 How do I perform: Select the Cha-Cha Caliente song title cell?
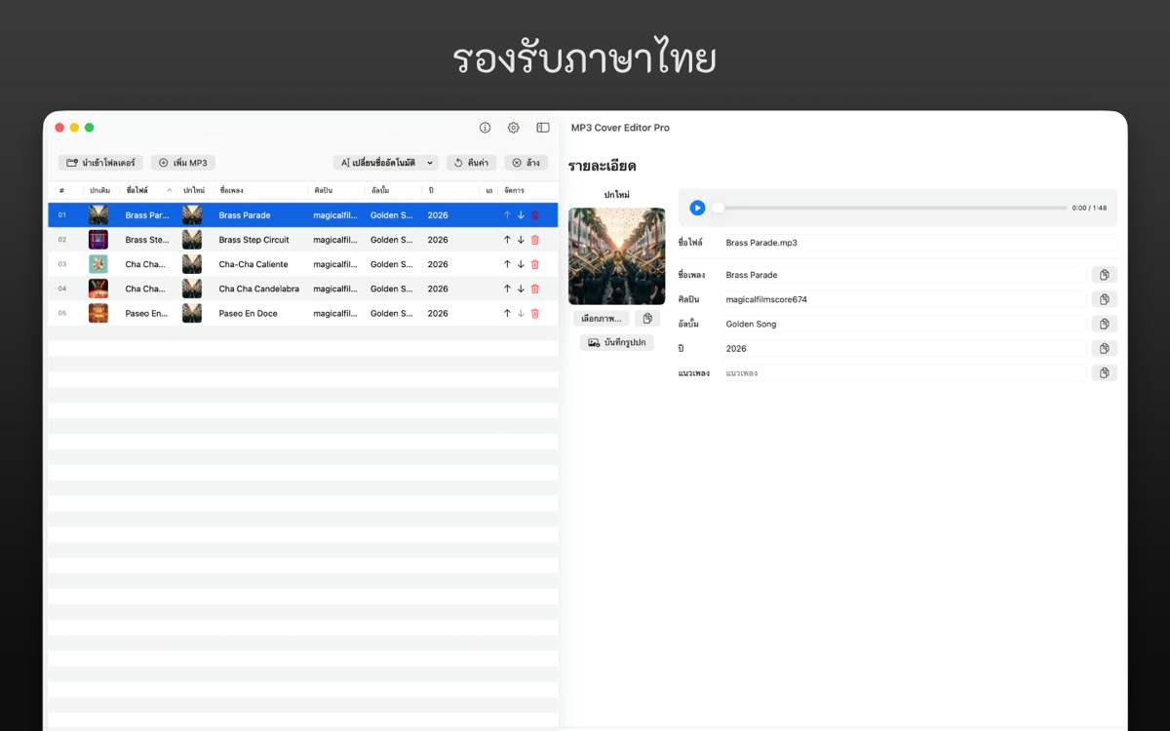[x=253, y=264]
